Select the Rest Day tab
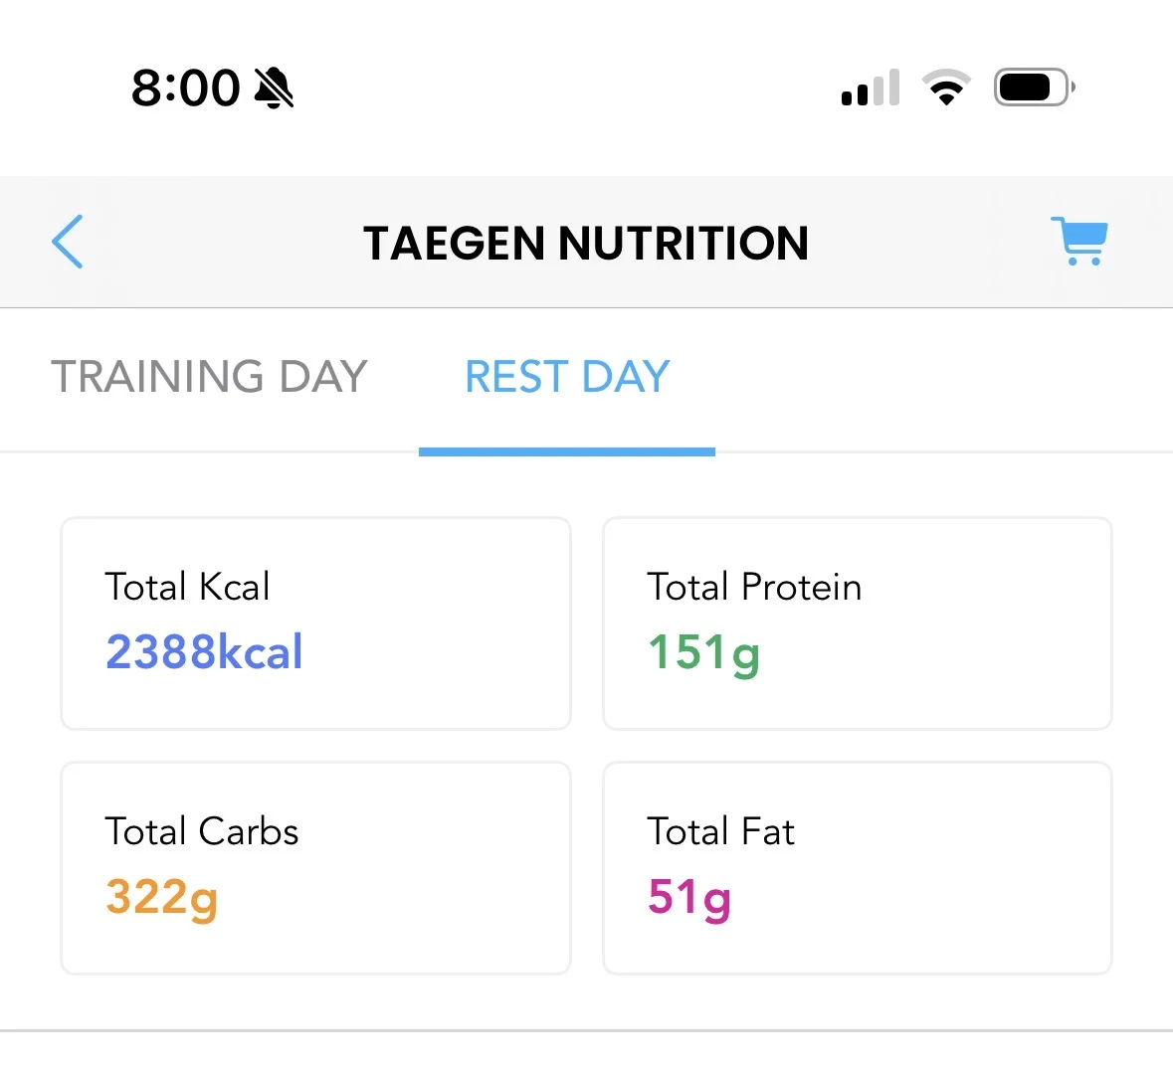Image resolution: width=1173 pixels, height=1067 pixels. tap(567, 376)
